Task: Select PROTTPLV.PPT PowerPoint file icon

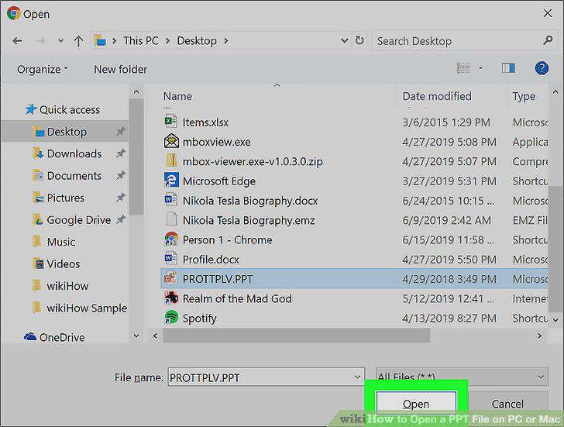Action: [170, 277]
